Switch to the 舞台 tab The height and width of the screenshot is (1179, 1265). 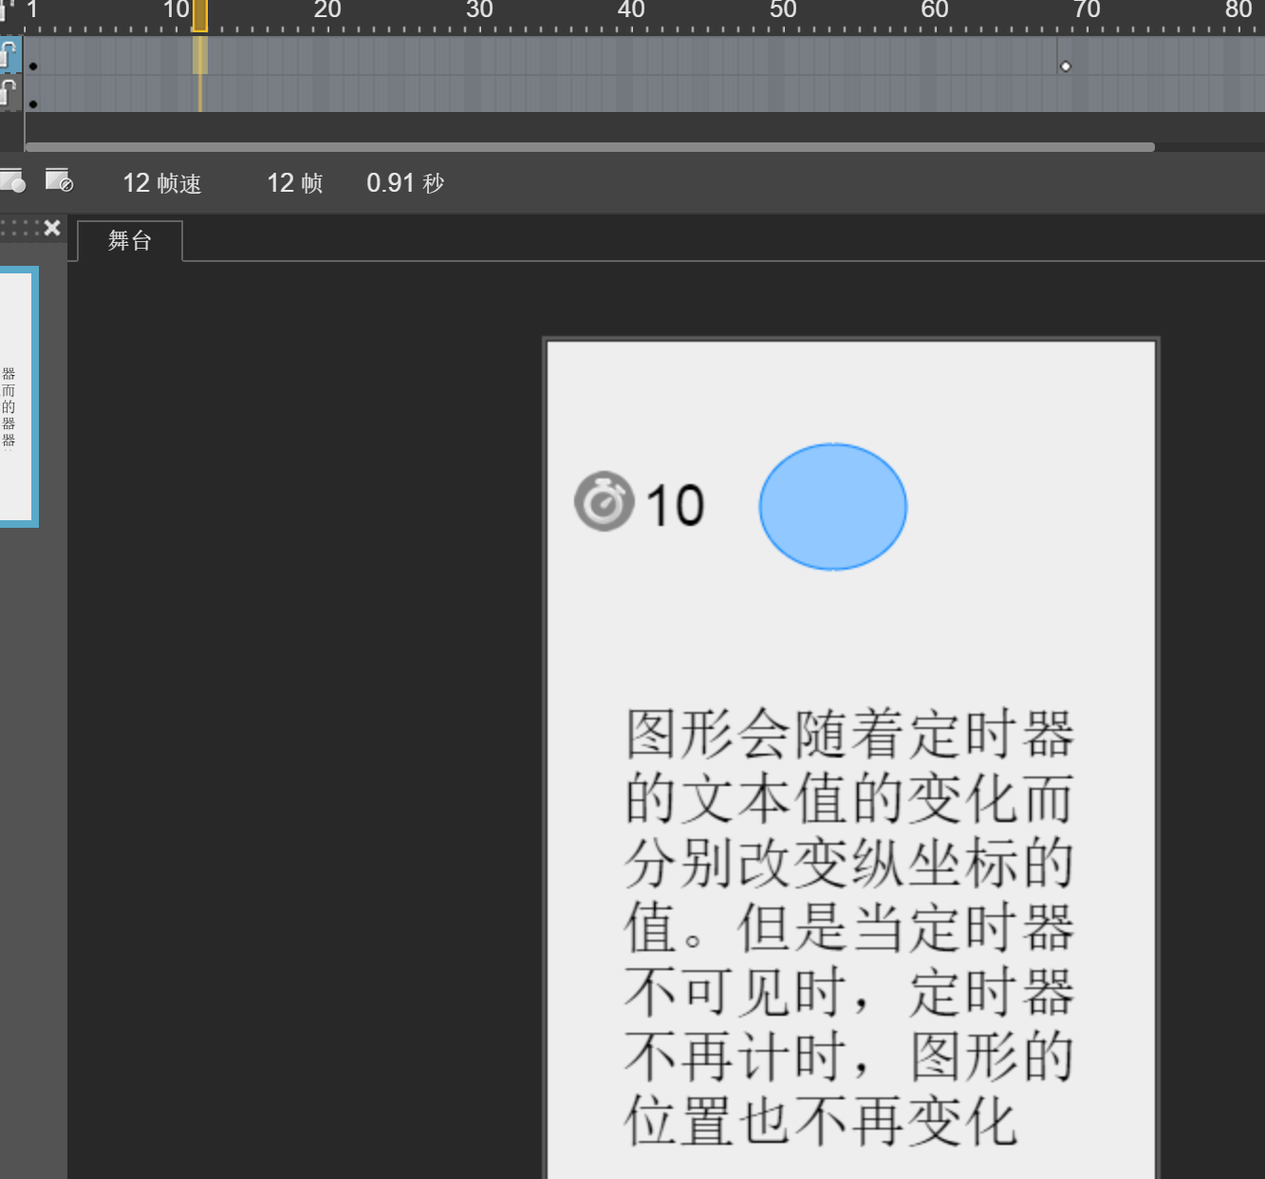click(x=130, y=241)
